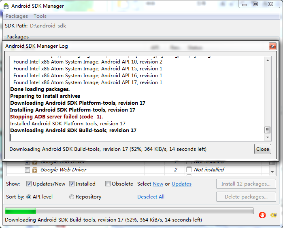This screenshot has width=283, height=228.
Task: Open the log window icon in status bar
Action: click(273, 215)
